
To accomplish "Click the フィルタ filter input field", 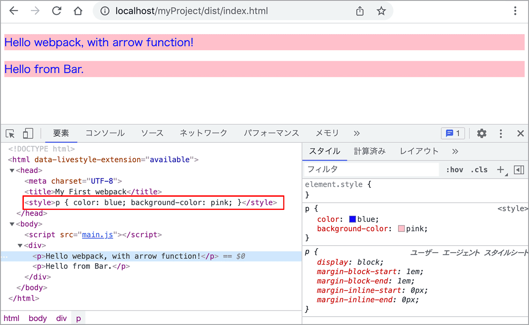I will coord(372,170).
